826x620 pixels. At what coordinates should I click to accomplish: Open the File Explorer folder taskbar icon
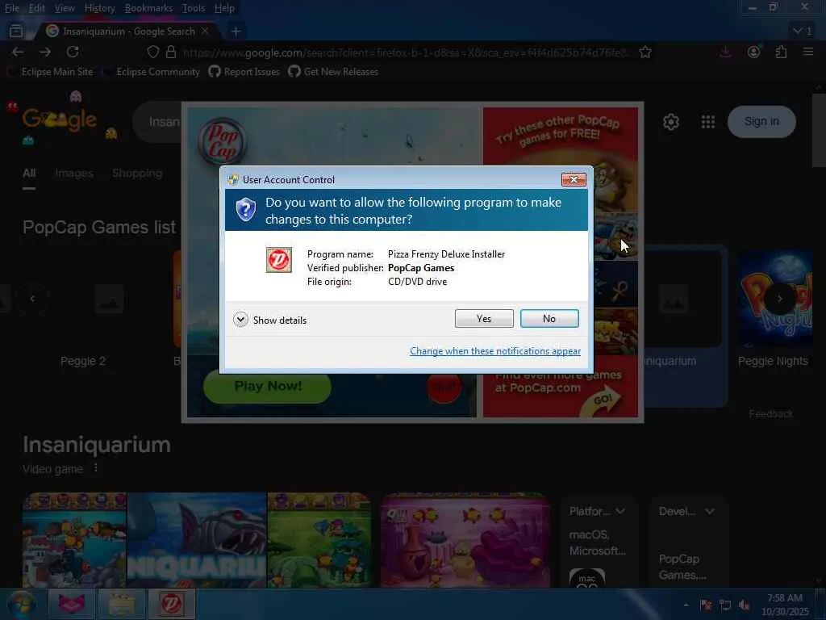coord(121,604)
